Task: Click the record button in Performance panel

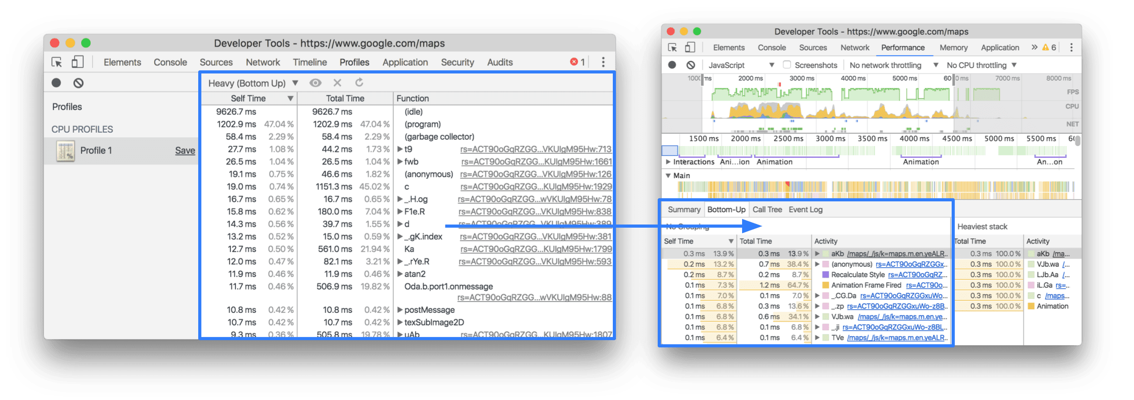Action: click(x=672, y=65)
